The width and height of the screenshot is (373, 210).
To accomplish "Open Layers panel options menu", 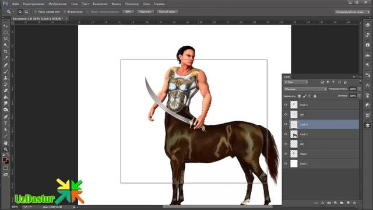I will (360, 76).
